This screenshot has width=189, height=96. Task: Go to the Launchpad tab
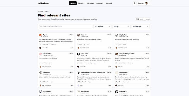(x=90, y=3)
